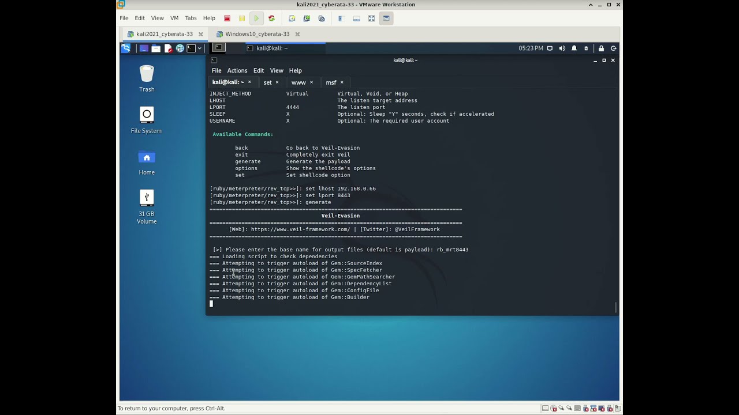The image size is (739, 415).
Task: Click the veil-framework.com URL text in terminal
Action: 300,229
